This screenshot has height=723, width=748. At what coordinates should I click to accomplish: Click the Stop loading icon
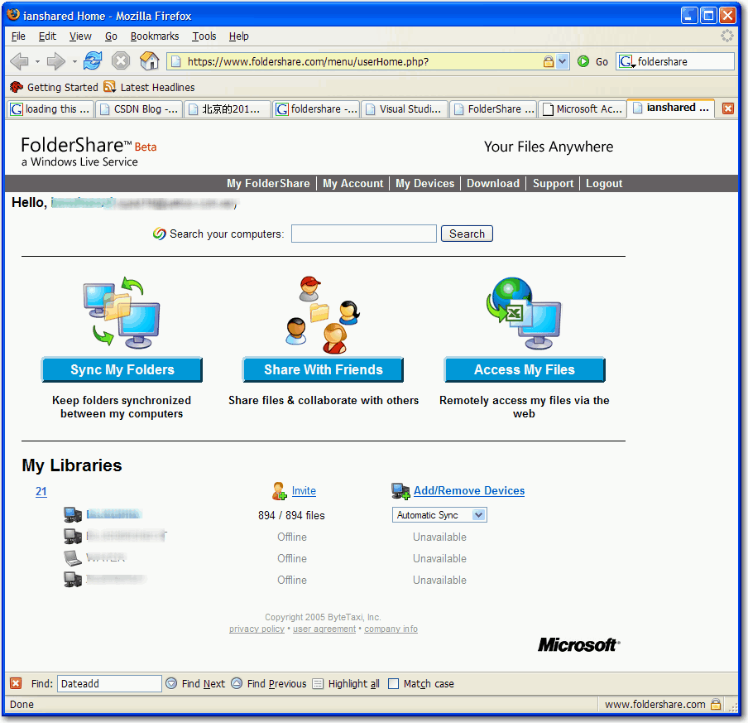pos(121,61)
